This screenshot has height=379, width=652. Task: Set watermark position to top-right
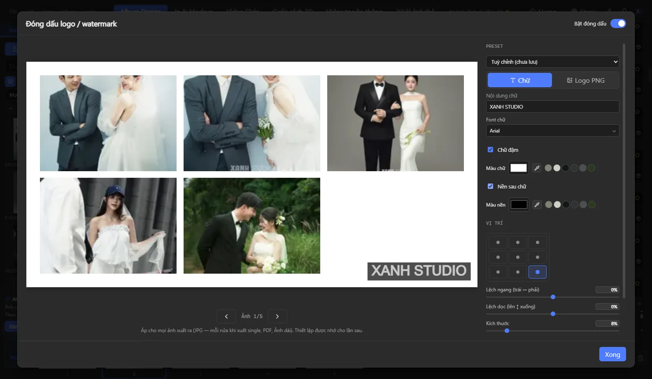click(x=538, y=242)
